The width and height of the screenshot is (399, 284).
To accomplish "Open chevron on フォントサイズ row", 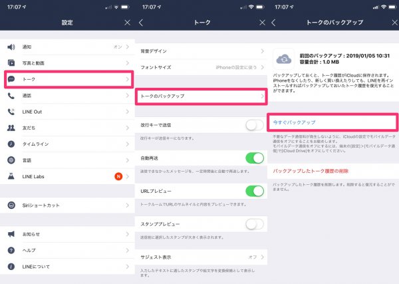I will click(263, 67).
